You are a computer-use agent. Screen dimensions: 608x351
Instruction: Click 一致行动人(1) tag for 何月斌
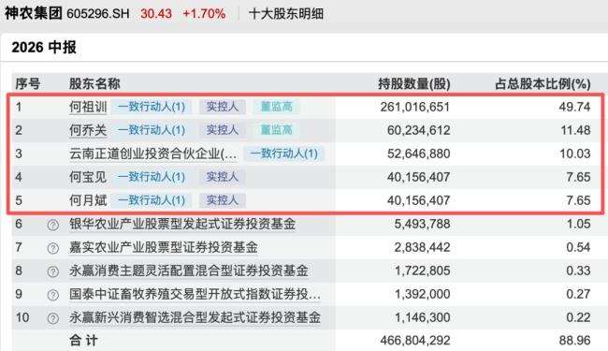[152, 200]
